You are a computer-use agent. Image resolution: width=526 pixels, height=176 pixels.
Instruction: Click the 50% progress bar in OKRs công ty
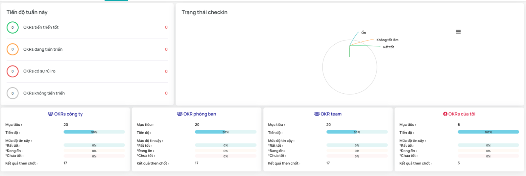(x=94, y=132)
